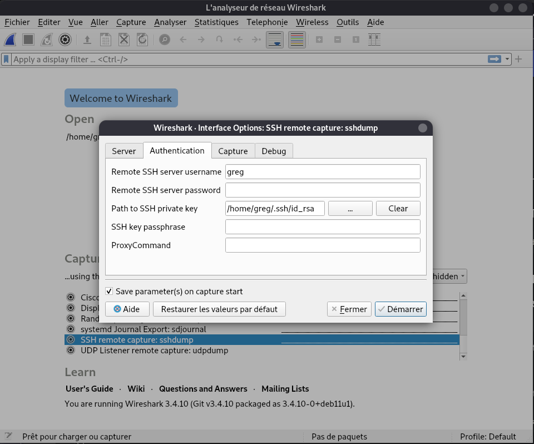Open the Statistiques menu
This screenshot has height=444, width=534.
click(216, 22)
